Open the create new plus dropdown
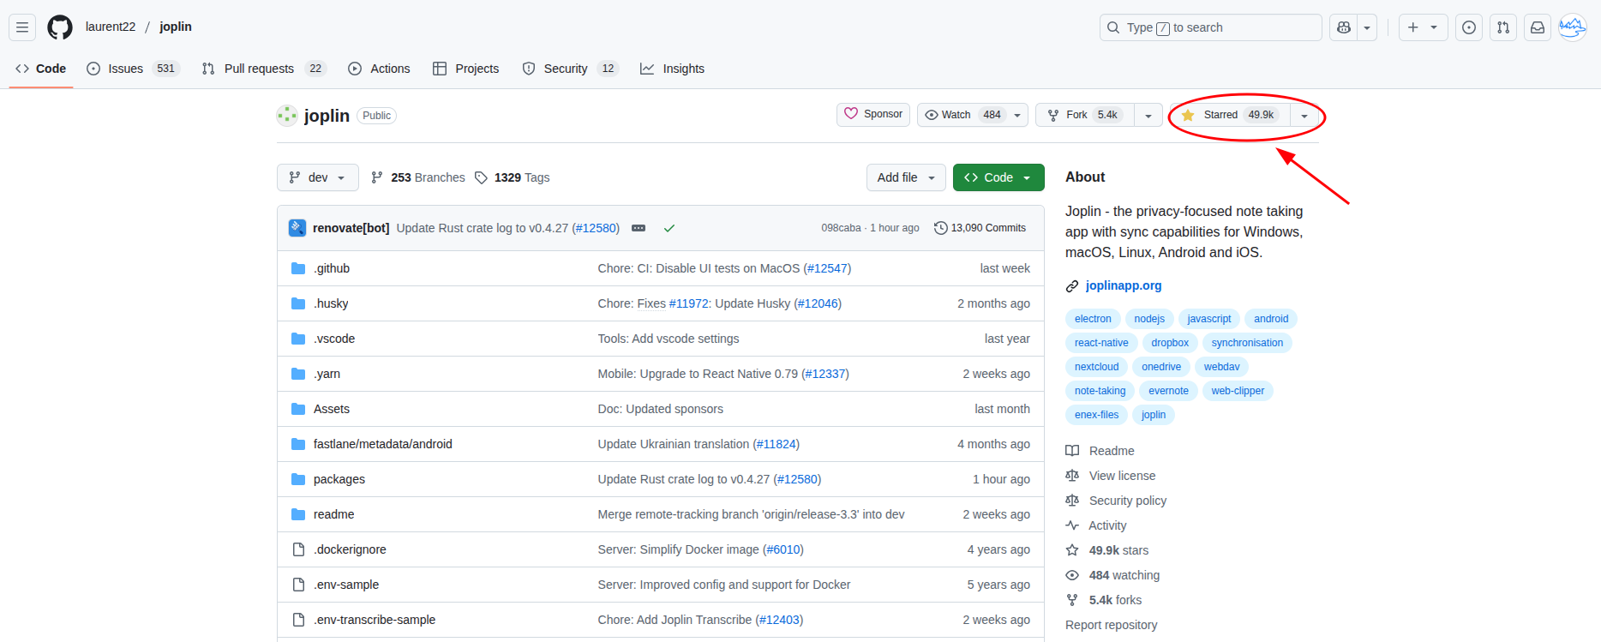 pyautogui.click(x=1423, y=27)
